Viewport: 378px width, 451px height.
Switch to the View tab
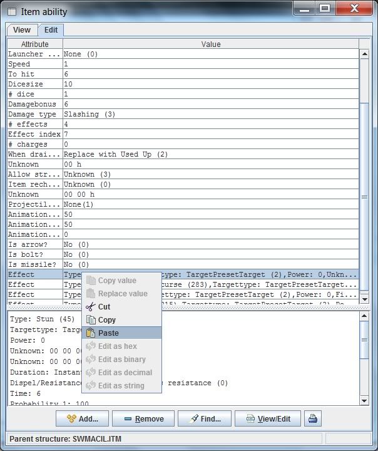[x=22, y=30]
